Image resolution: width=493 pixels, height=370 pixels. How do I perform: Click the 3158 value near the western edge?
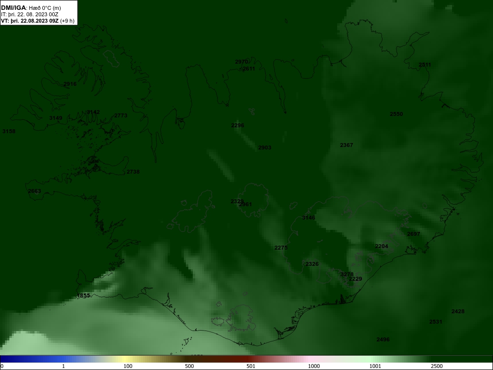click(x=9, y=131)
